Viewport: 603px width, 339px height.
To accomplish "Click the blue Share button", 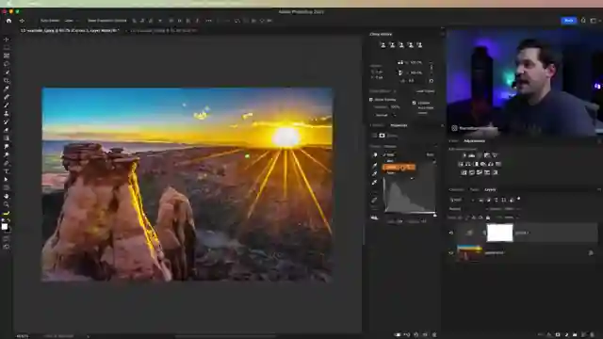I will [x=569, y=21].
